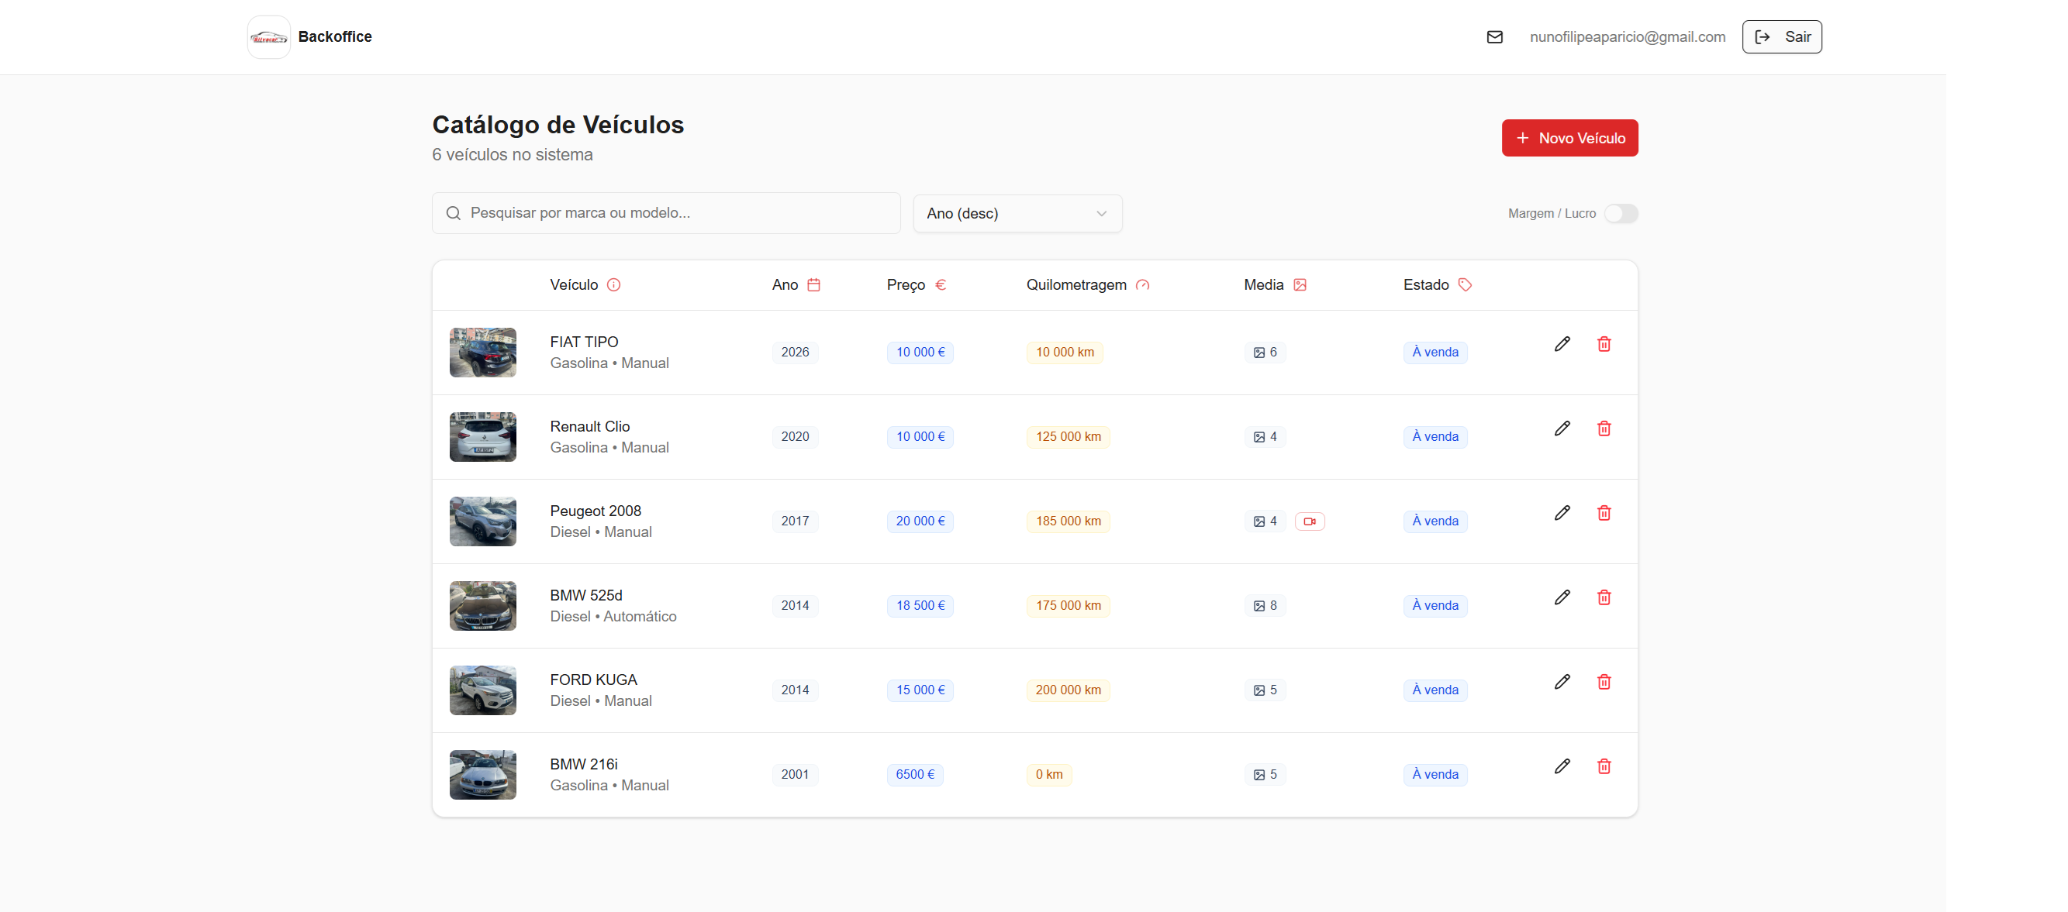
Task: Click the speedometer icon next to Quilometragem
Action: pyautogui.click(x=1143, y=284)
